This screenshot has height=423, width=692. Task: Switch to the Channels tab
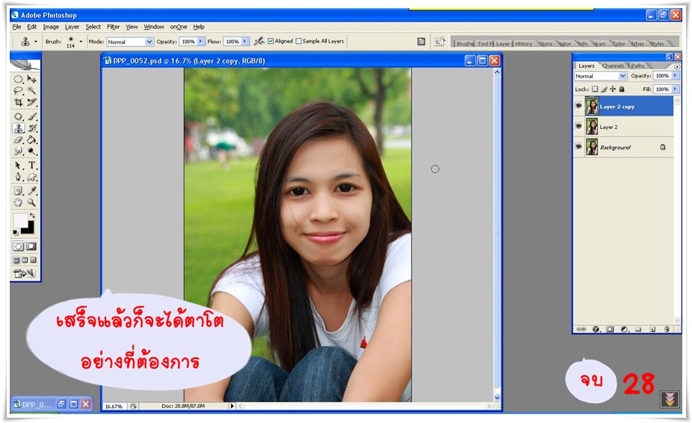tap(613, 66)
